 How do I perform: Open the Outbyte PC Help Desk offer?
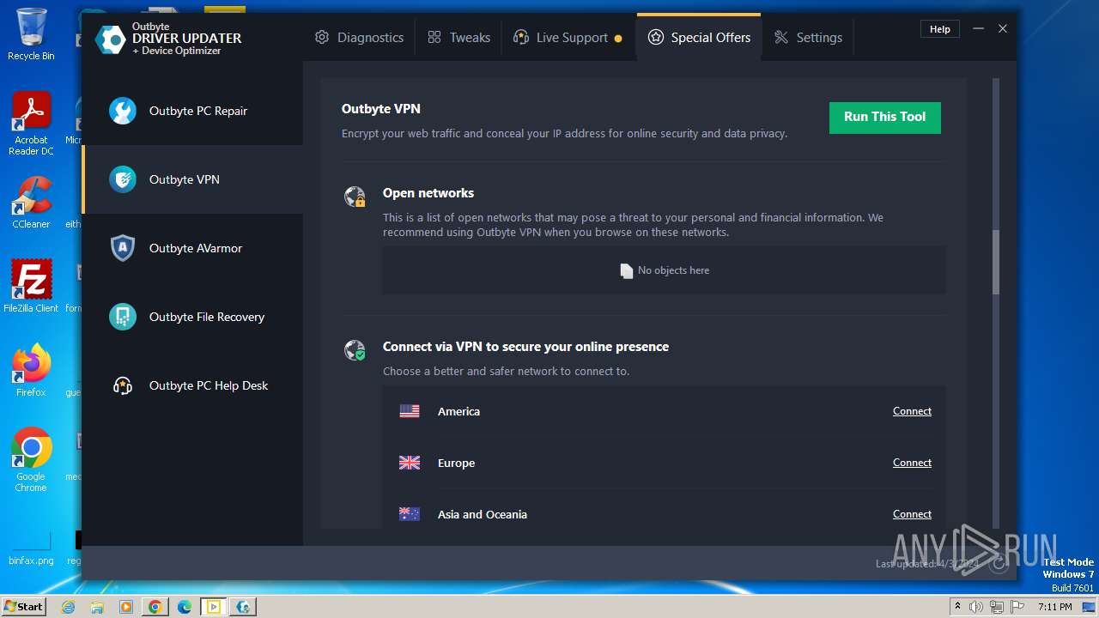tap(192, 385)
